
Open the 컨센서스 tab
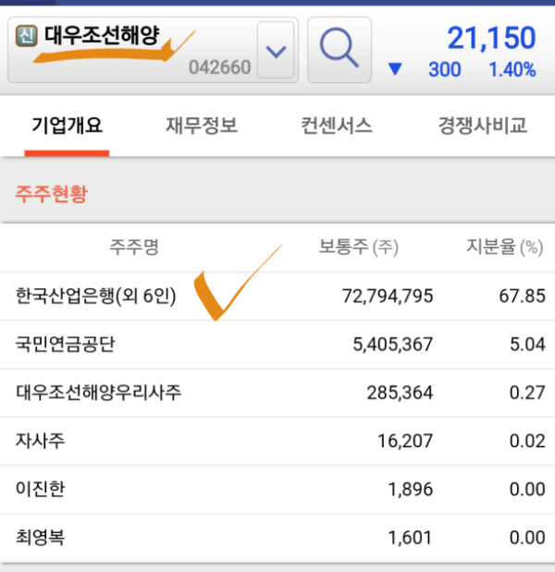tap(337, 126)
